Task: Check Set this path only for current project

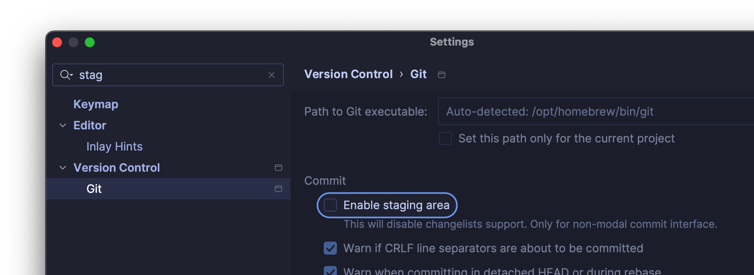Action: pos(445,138)
